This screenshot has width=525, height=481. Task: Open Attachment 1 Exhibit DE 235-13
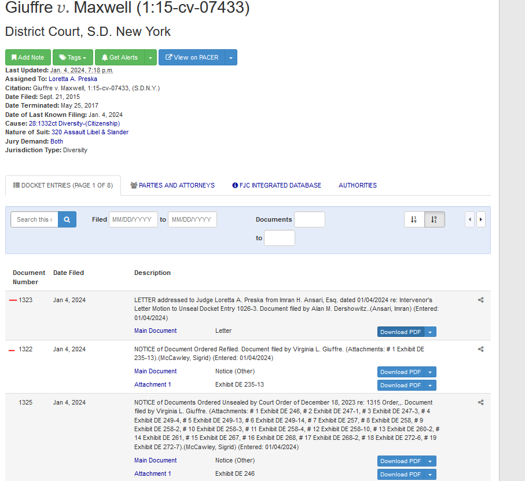click(153, 384)
